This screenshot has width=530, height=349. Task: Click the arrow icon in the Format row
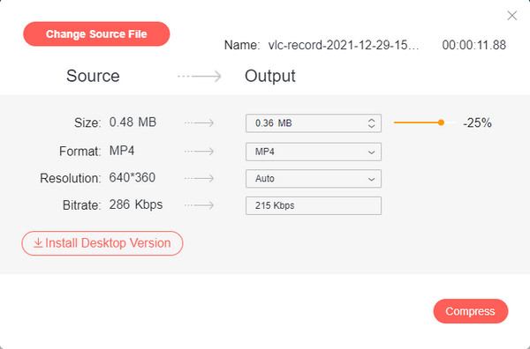[199, 151]
